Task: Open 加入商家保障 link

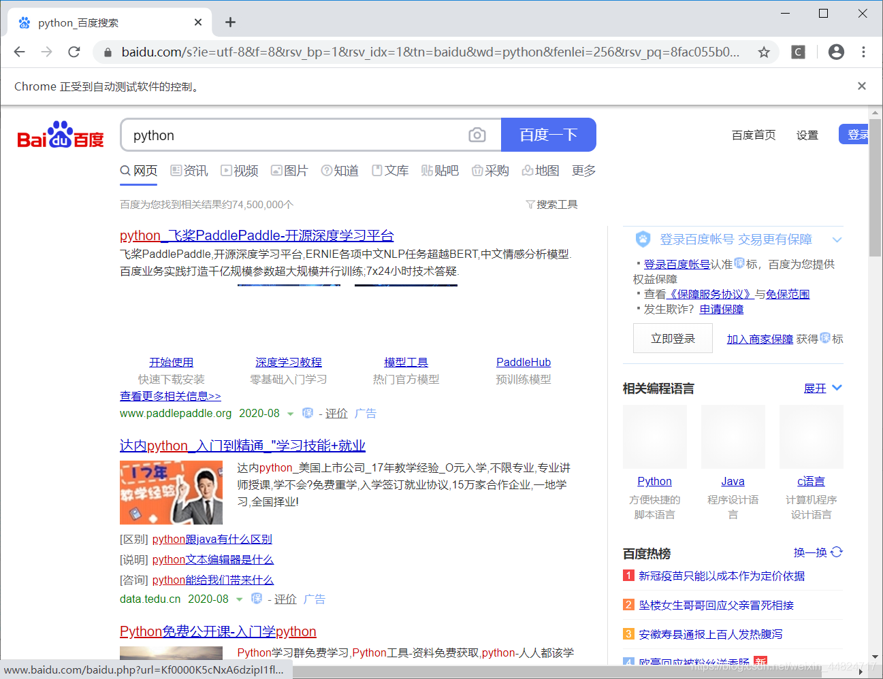Action: pos(760,339)
